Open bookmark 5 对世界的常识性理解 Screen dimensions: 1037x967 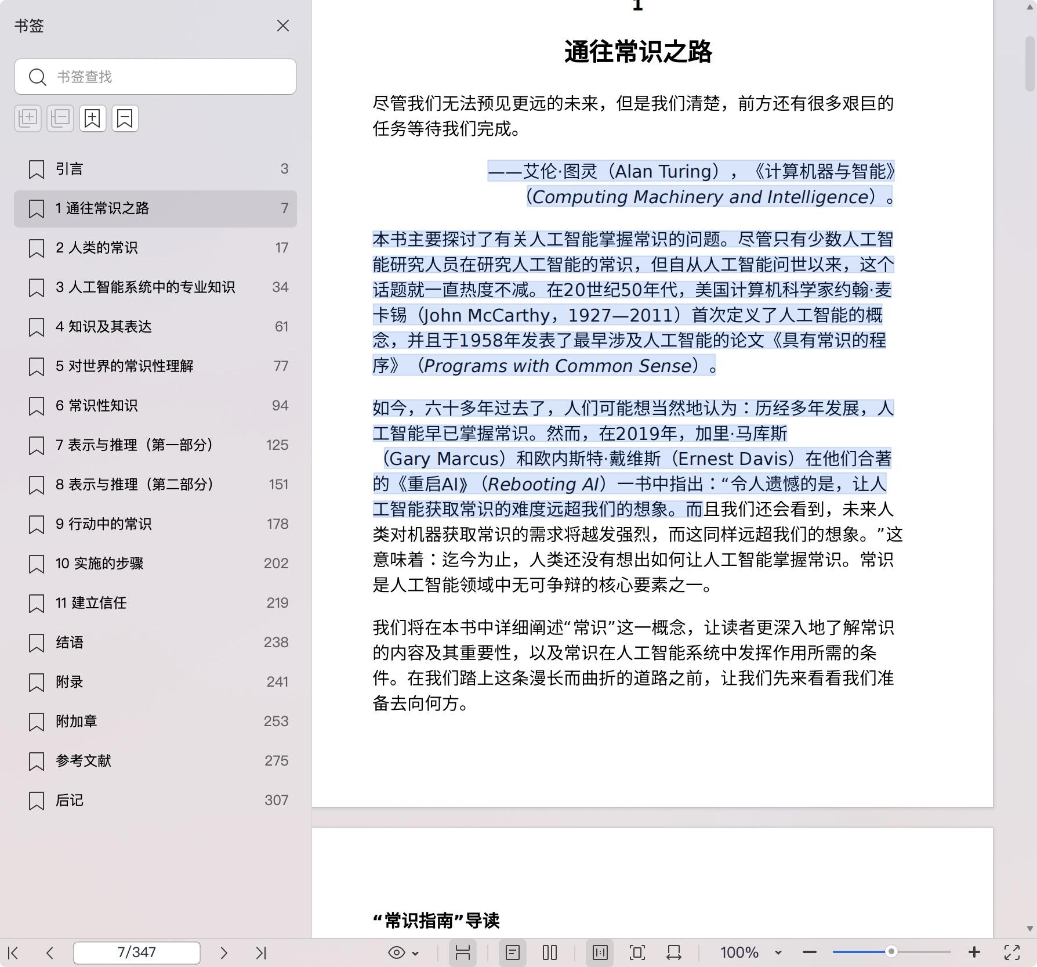[x=155, y=366]
